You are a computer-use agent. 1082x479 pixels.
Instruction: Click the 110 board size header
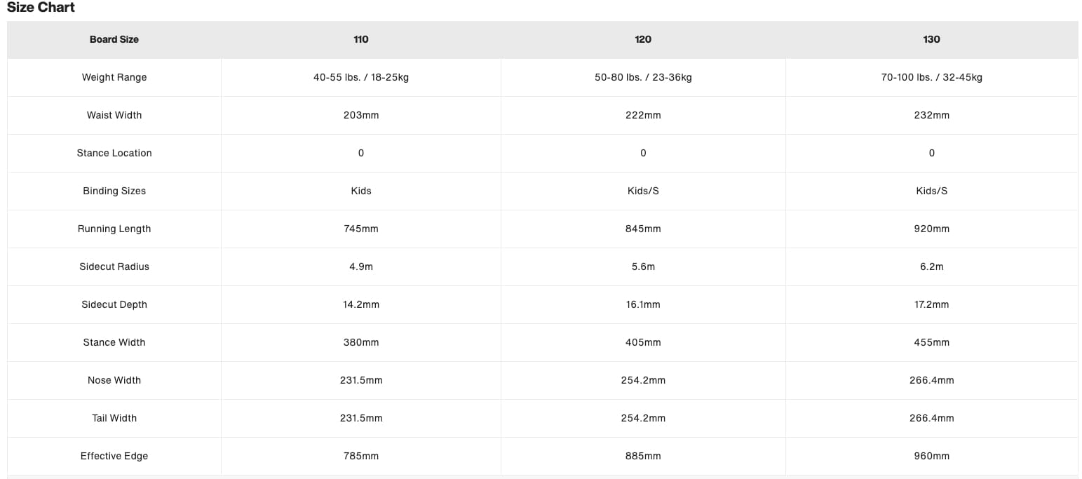360,39
